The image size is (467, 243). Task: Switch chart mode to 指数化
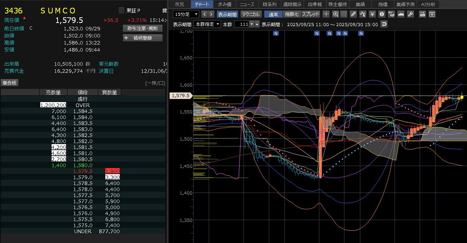click(292, 14)
